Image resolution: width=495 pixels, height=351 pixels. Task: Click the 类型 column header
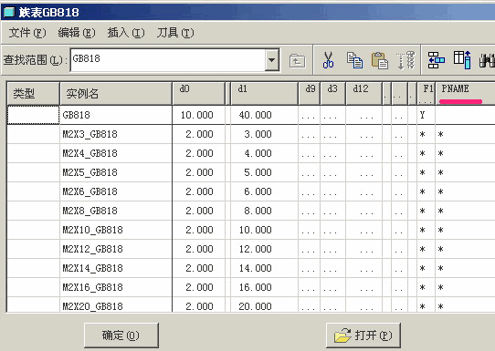pyautogui.click(x=33, y=94)
